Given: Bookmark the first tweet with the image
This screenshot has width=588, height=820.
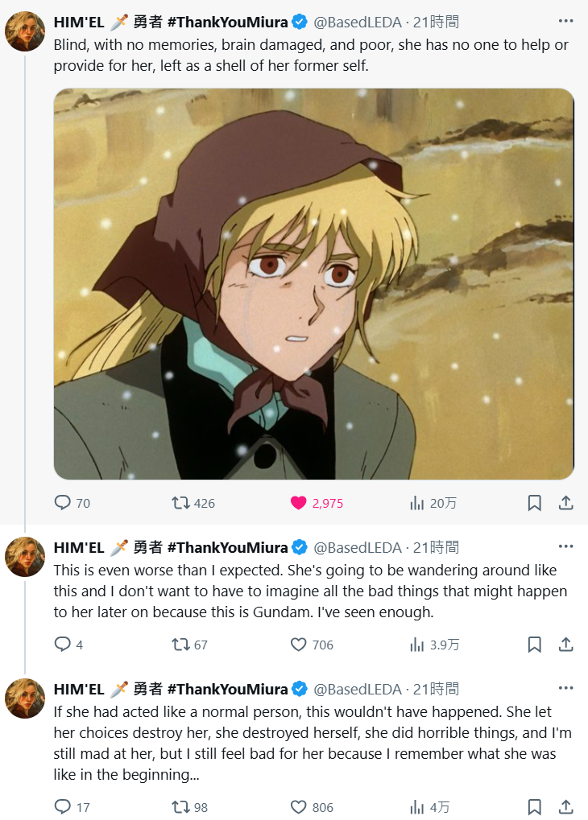Looking at the screenshot, I should click(534, 503).
